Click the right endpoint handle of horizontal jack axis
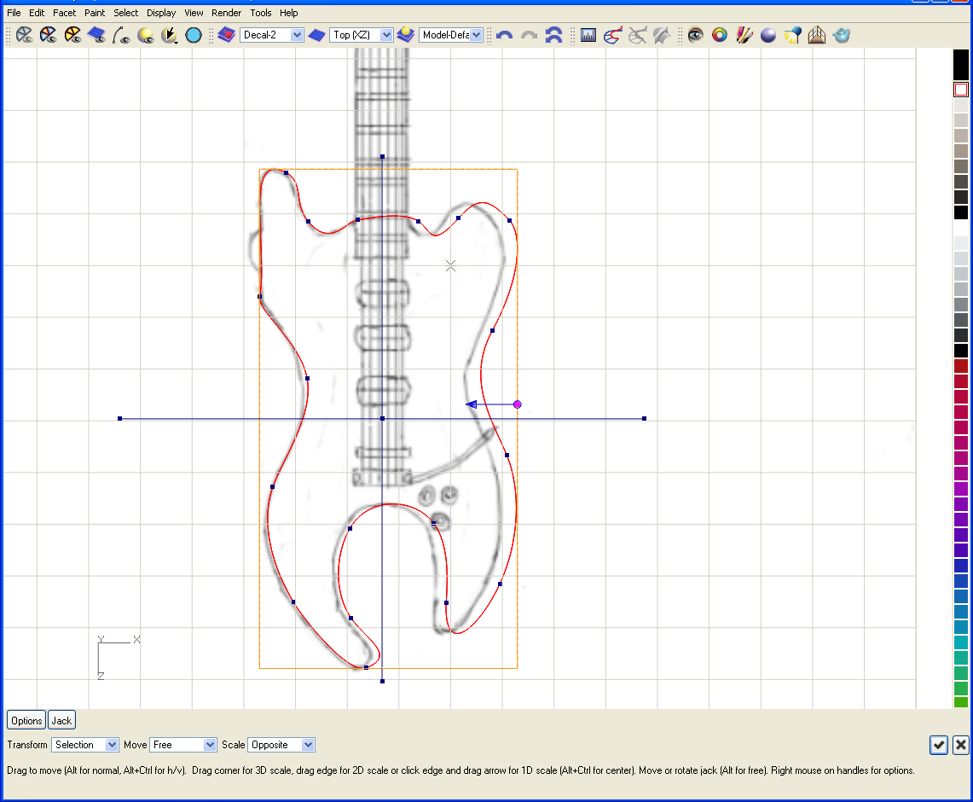 coord(644,418)
